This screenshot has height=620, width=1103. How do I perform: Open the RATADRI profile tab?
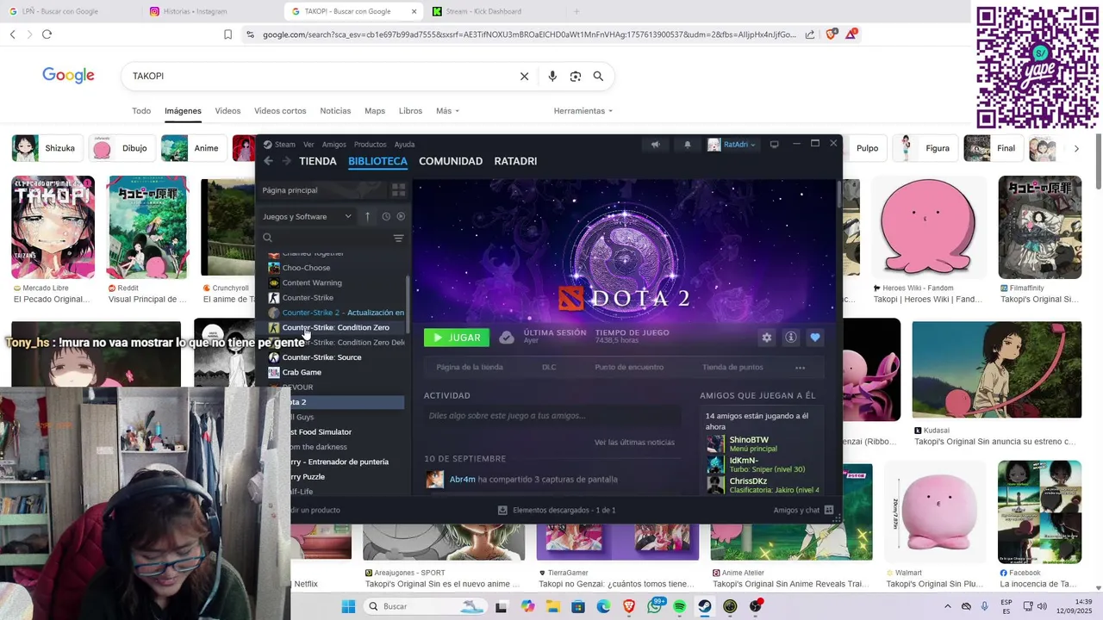point(515,161)
